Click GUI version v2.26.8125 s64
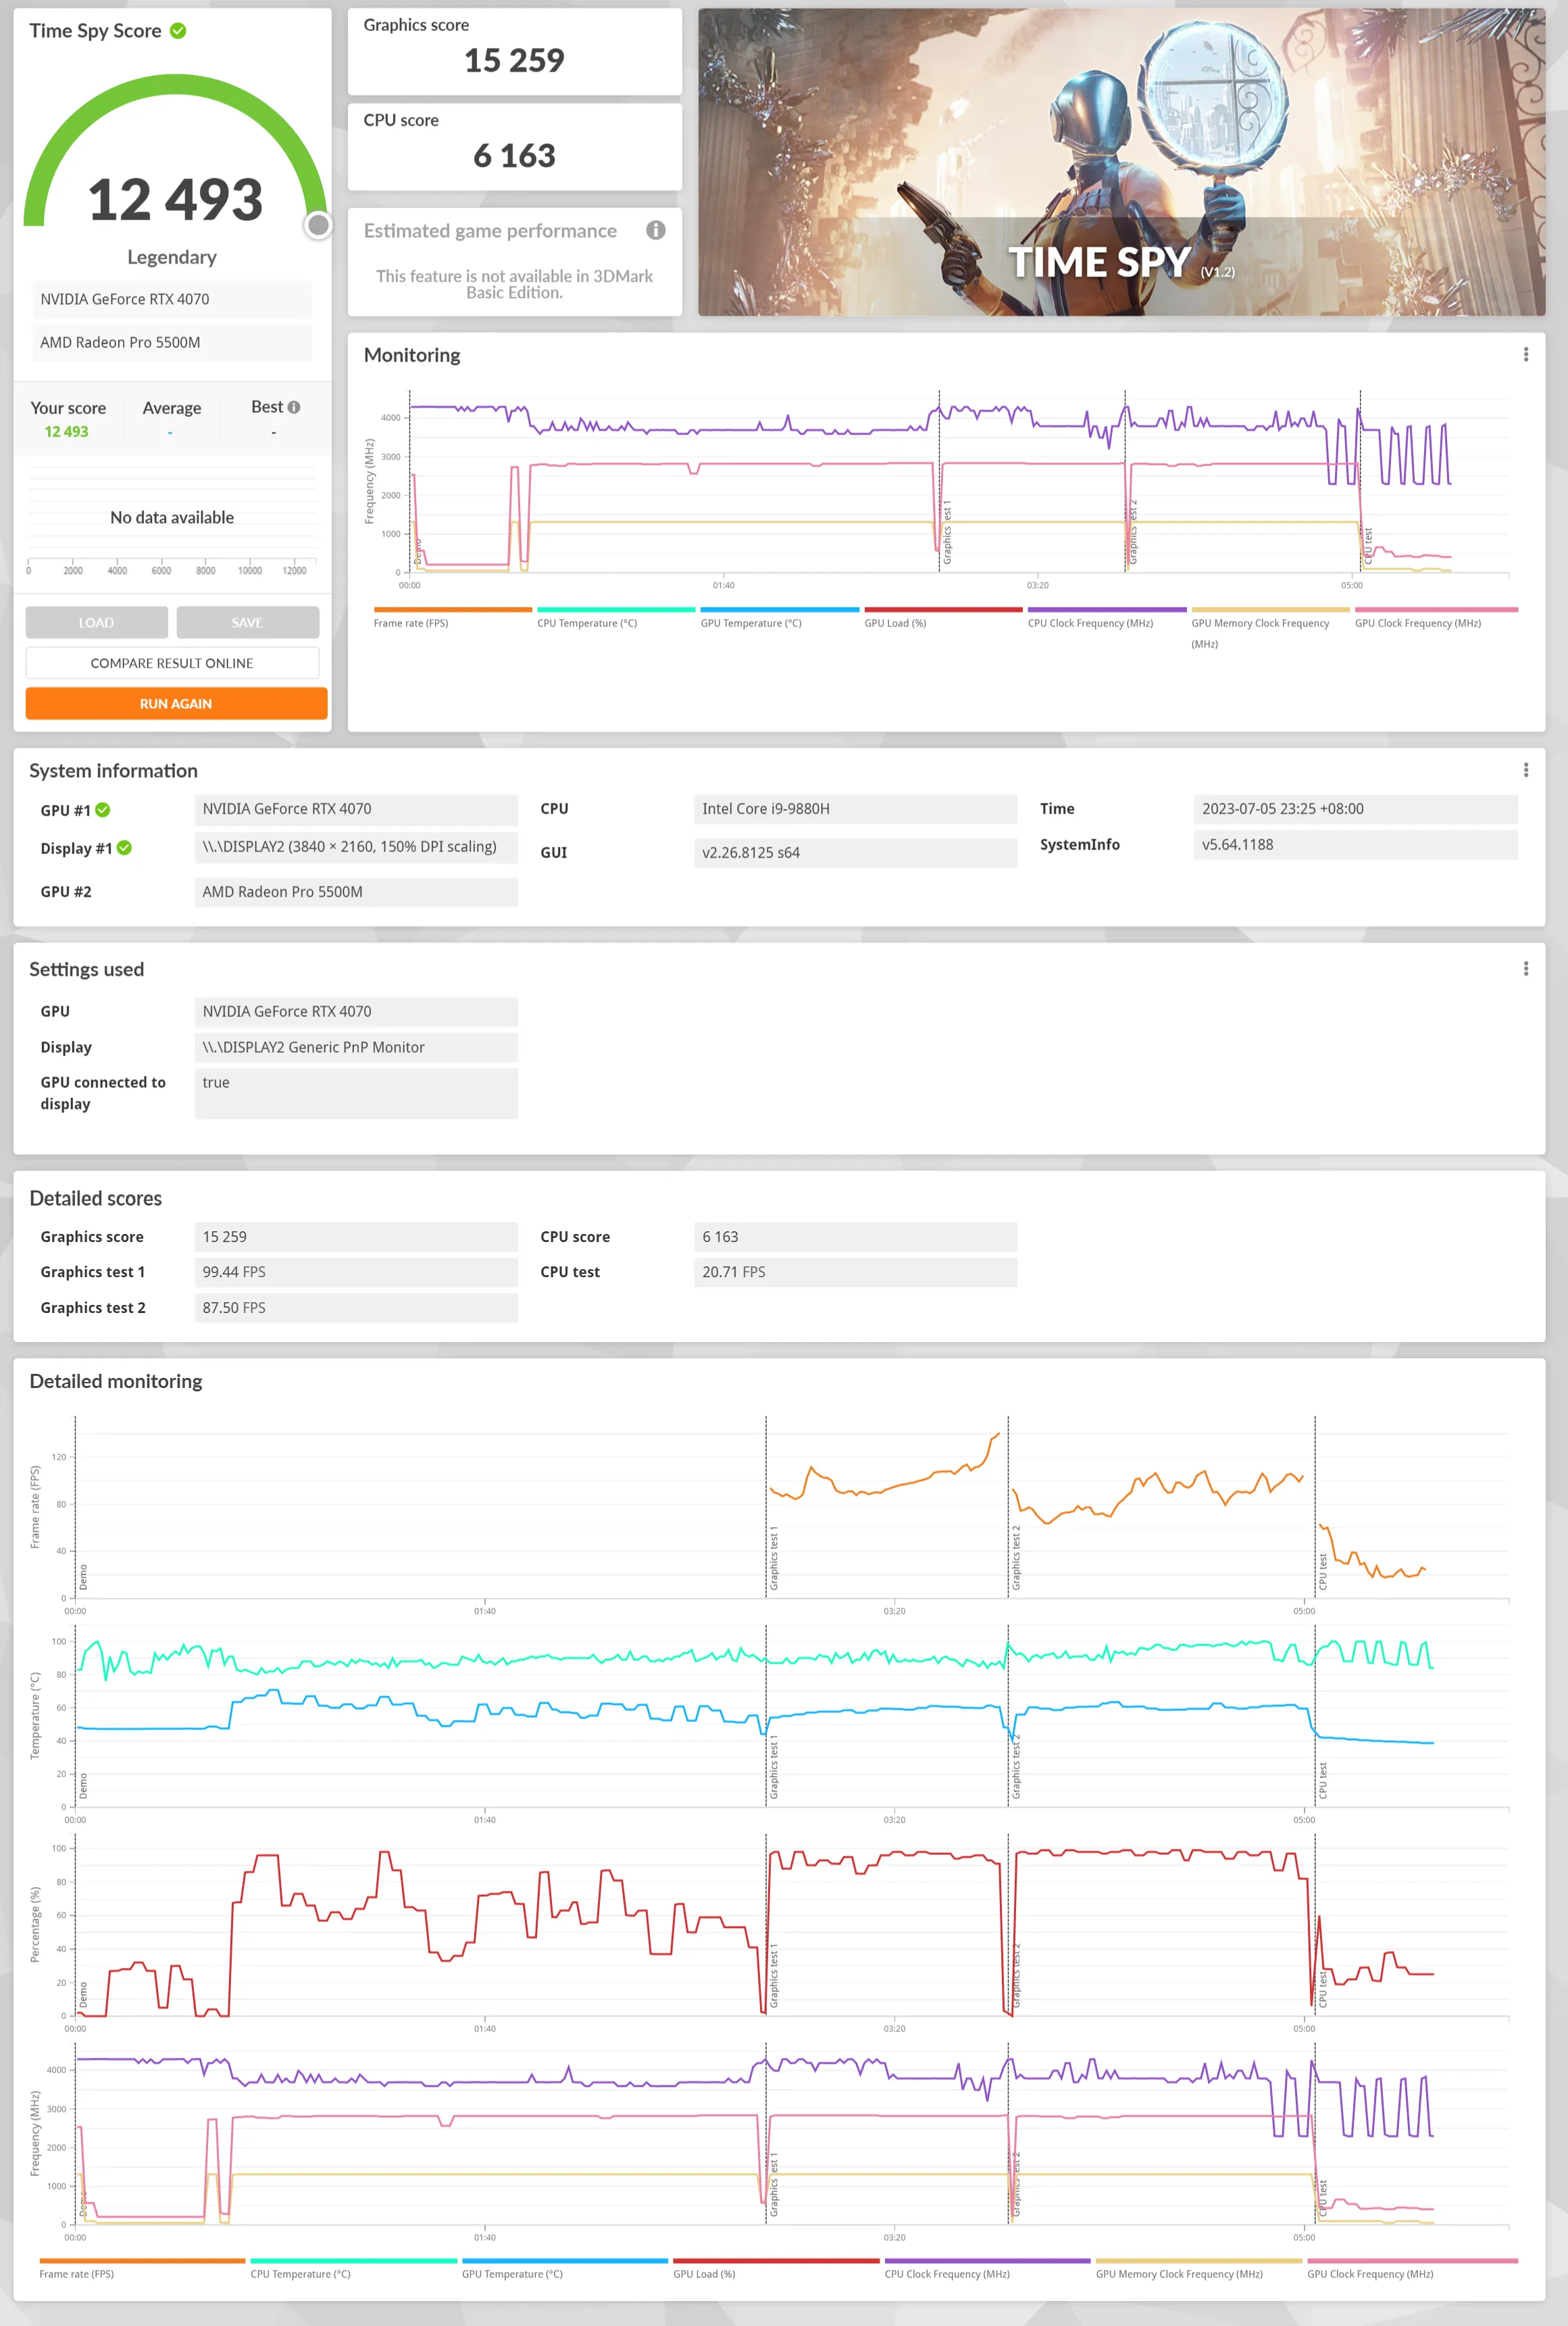This screenshot has height=2326, width=1568. pos(855,853)
